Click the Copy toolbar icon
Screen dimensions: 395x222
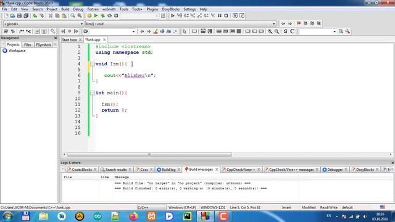coord(57,16)
